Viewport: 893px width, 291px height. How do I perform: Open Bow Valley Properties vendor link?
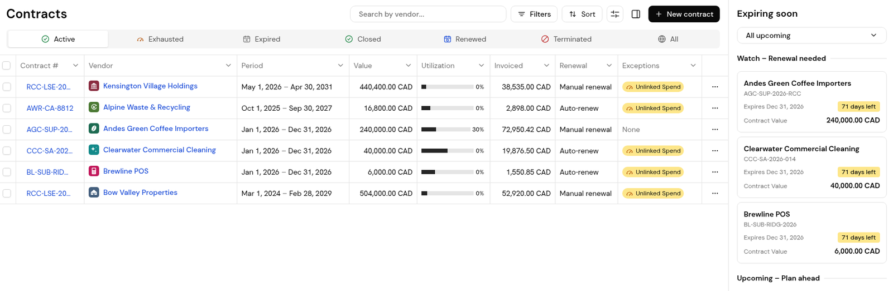[x=140, y=193]
